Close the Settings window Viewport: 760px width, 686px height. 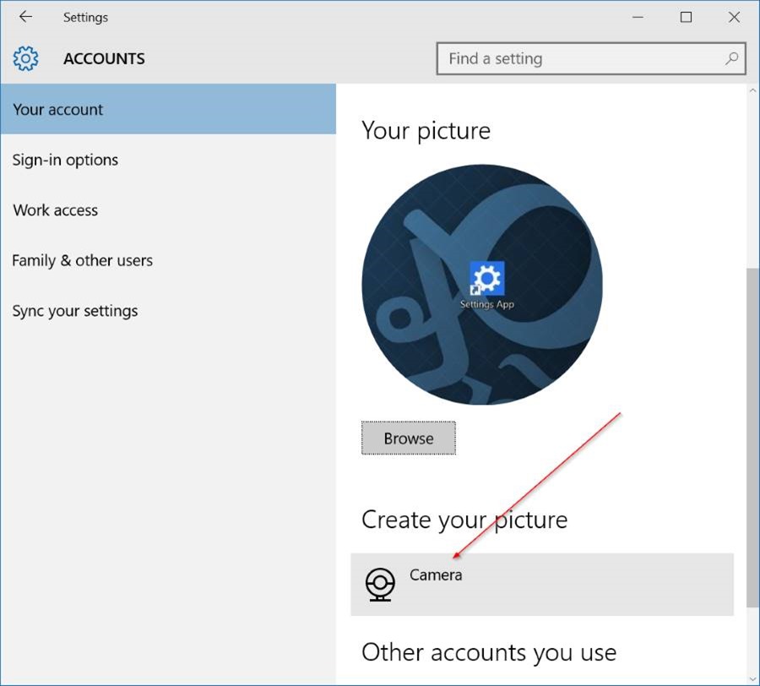tap(734, 17)
